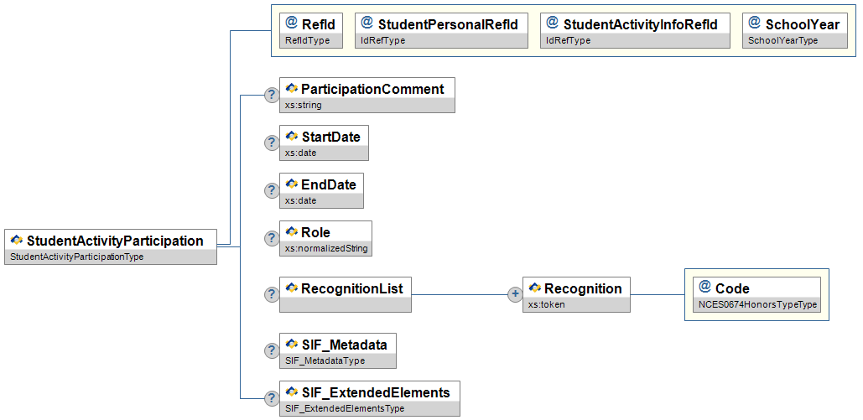Click the question mark icon beside EndDate

[272, 191]
